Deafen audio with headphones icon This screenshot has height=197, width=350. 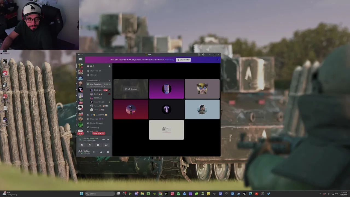(x=101, y=152)
